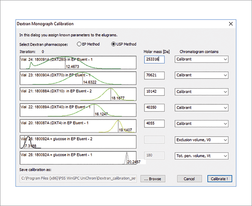The height and width of the screenshot is (206, 252).
Task: Select the Vial 24 DXT250 elugram preview
Action: click(78, 63)
